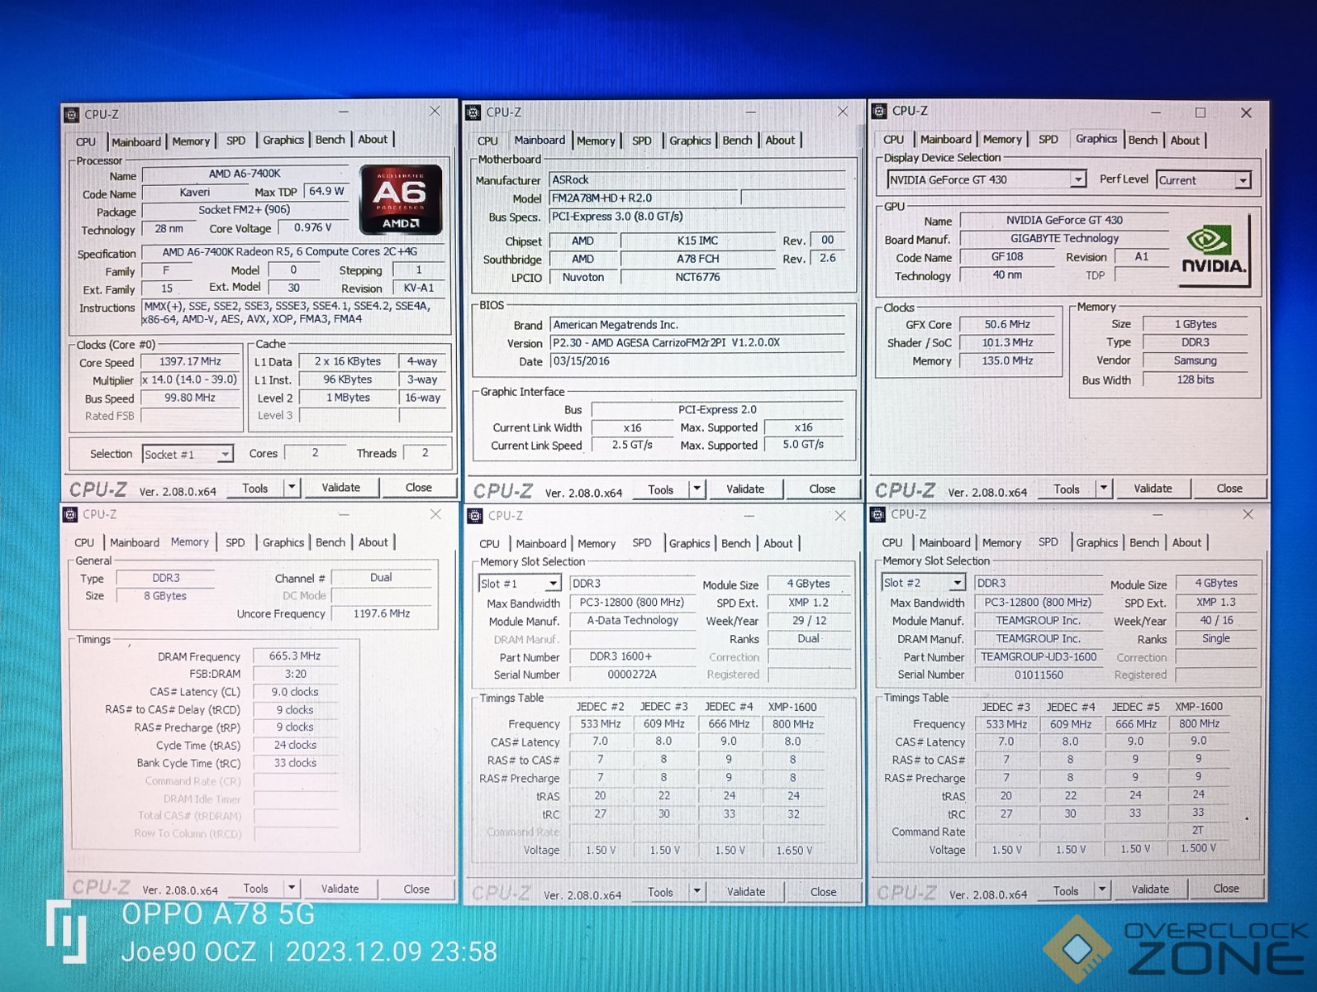Click Validate in the GeForce Graphics window
The width and height of the screenshot is (1317, 992).
pyautogui.click(x=1153, y=489)
